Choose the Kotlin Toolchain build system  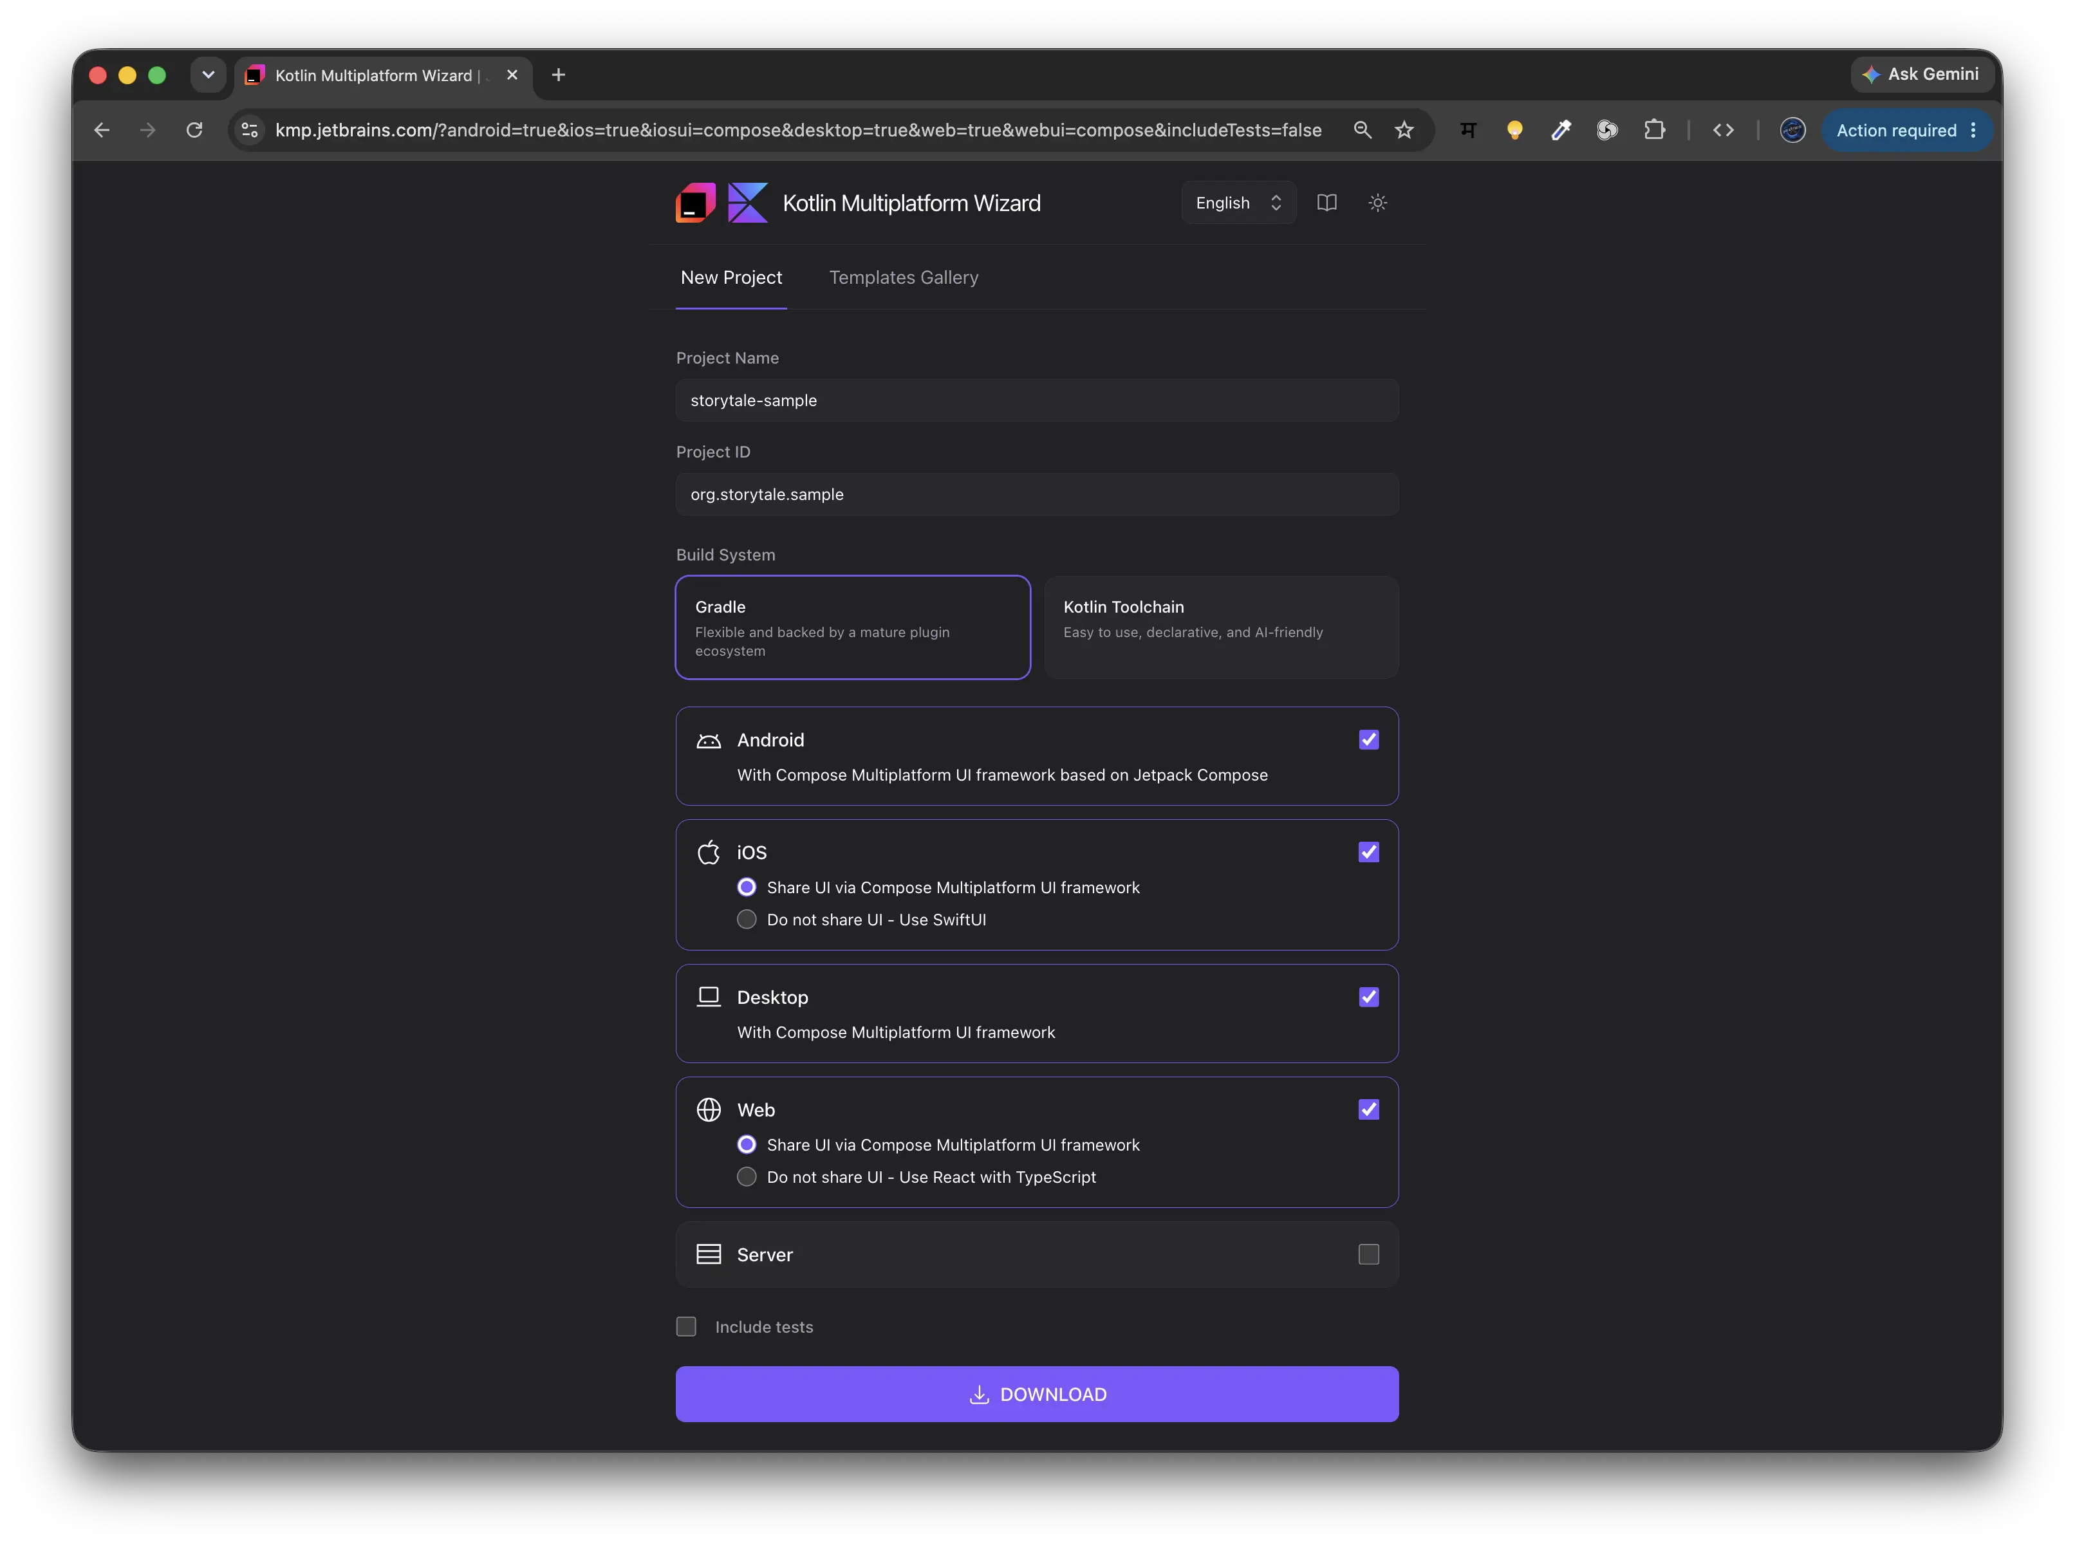point(1221,627)
